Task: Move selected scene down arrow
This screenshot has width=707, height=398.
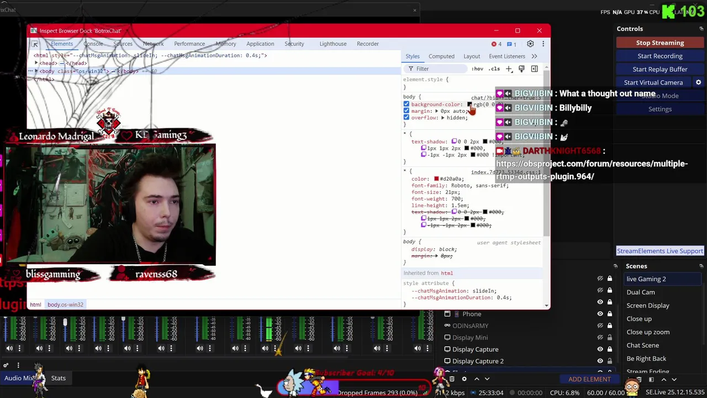Action: [674, 380]
